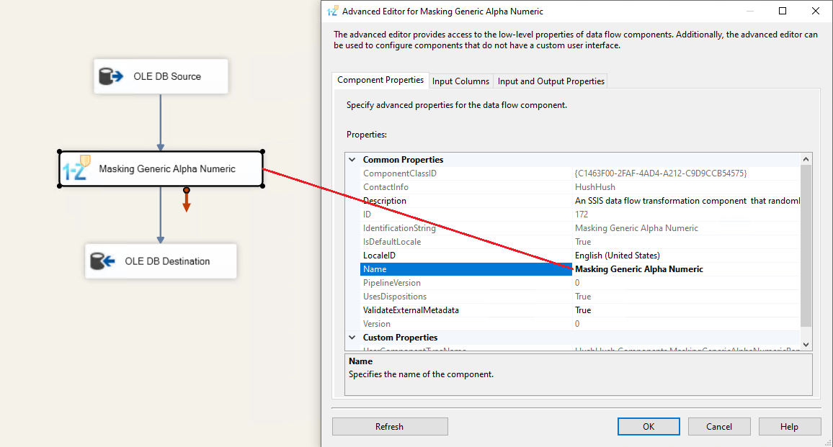The height and width of the screenshot is (447, 833).
Task: Select the Component Properties tab
Action: [x=380, y=81]
